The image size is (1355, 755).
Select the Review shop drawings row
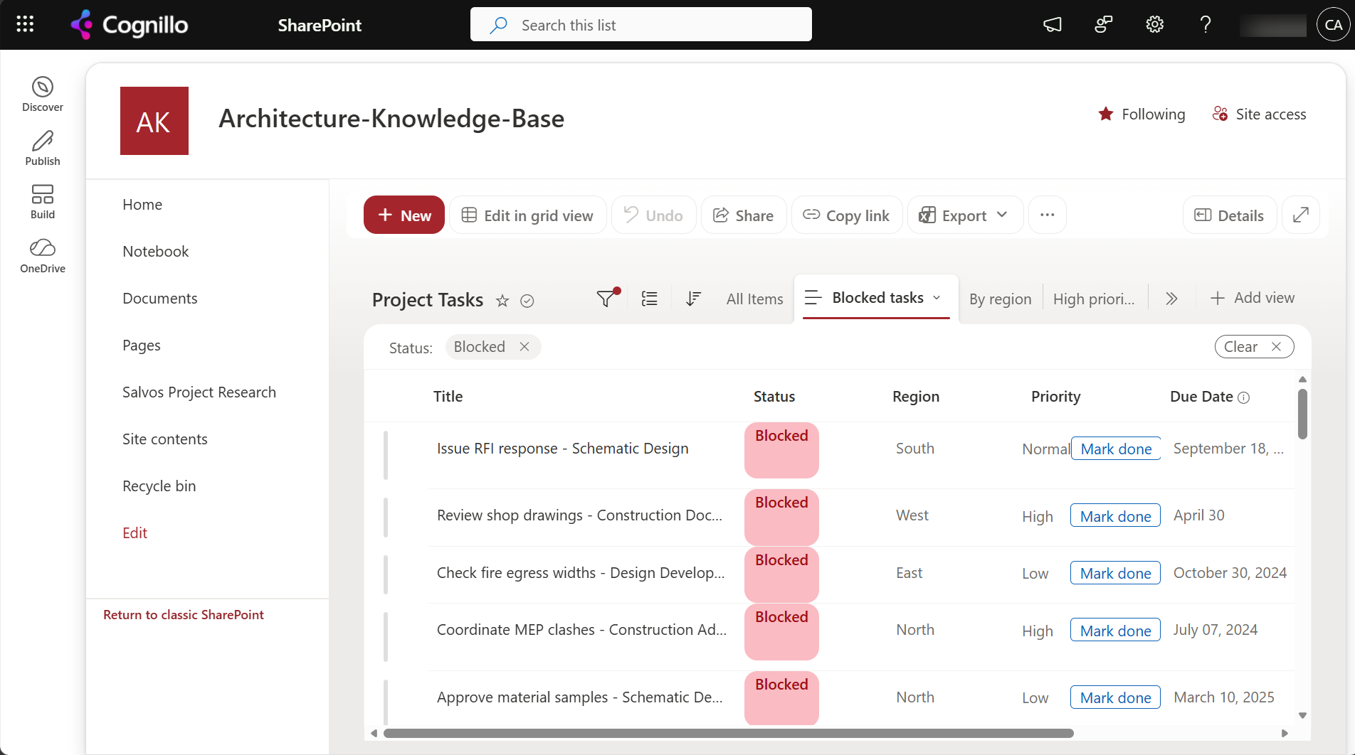[829, 516]
